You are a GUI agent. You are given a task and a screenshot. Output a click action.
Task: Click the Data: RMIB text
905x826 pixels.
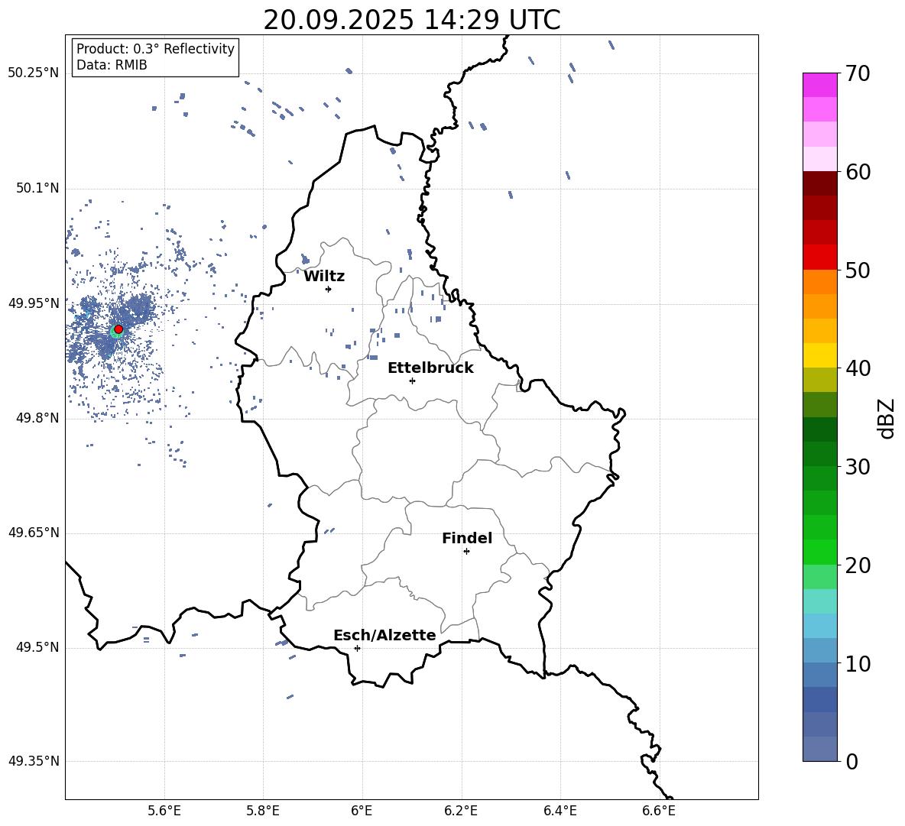pyautogui.click(x=112, y=65)
